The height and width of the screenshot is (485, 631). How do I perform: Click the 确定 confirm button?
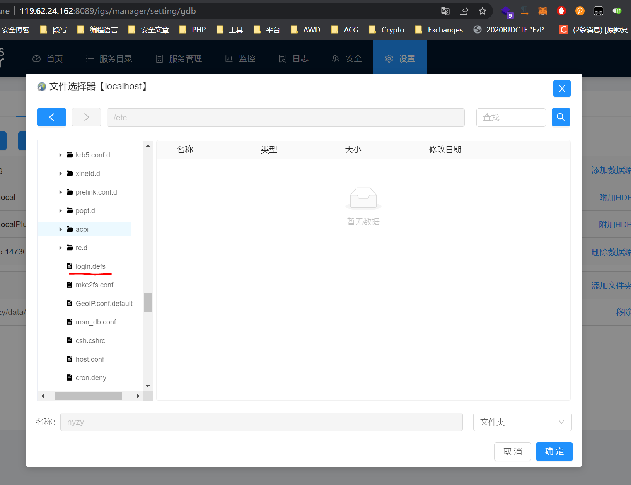click(x=554, y=452)
